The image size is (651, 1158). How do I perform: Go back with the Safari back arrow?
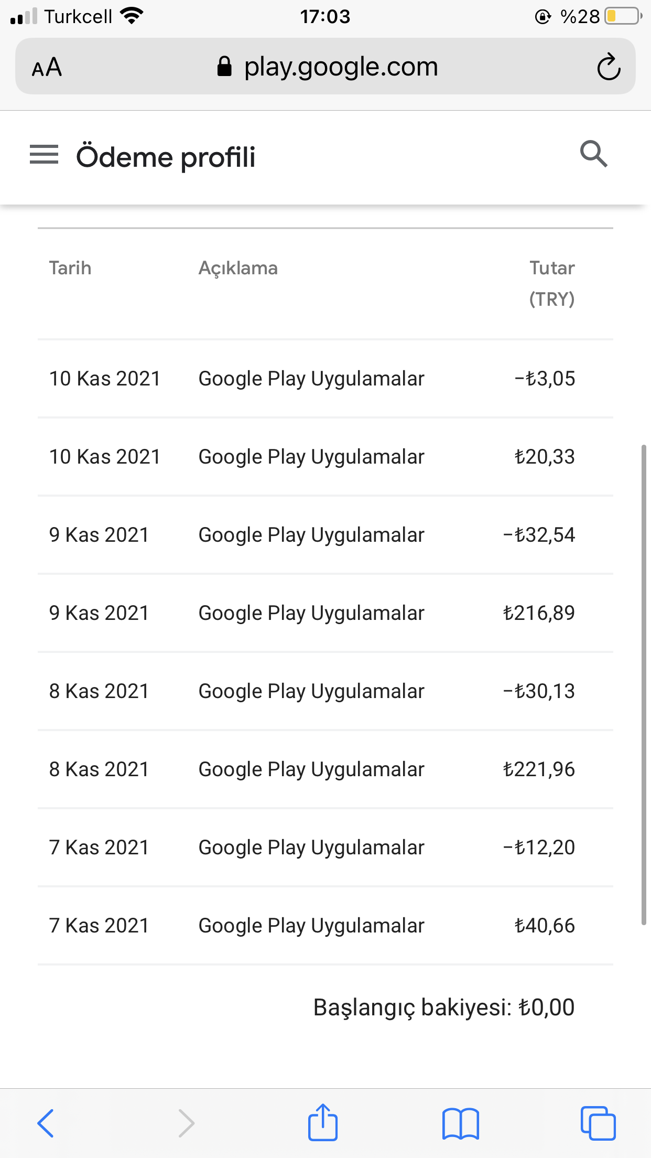[x=46, y=1123]
